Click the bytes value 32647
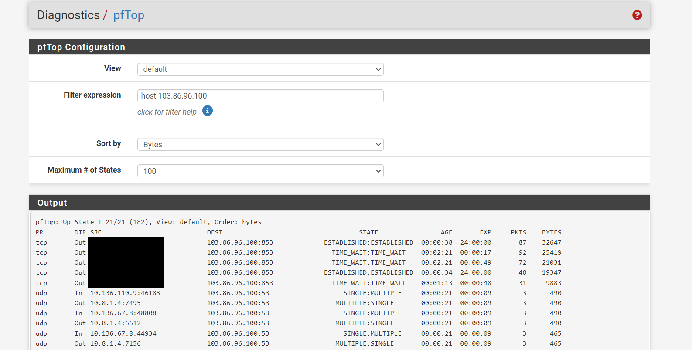692x350 pixels. click(x=552, y=242)
